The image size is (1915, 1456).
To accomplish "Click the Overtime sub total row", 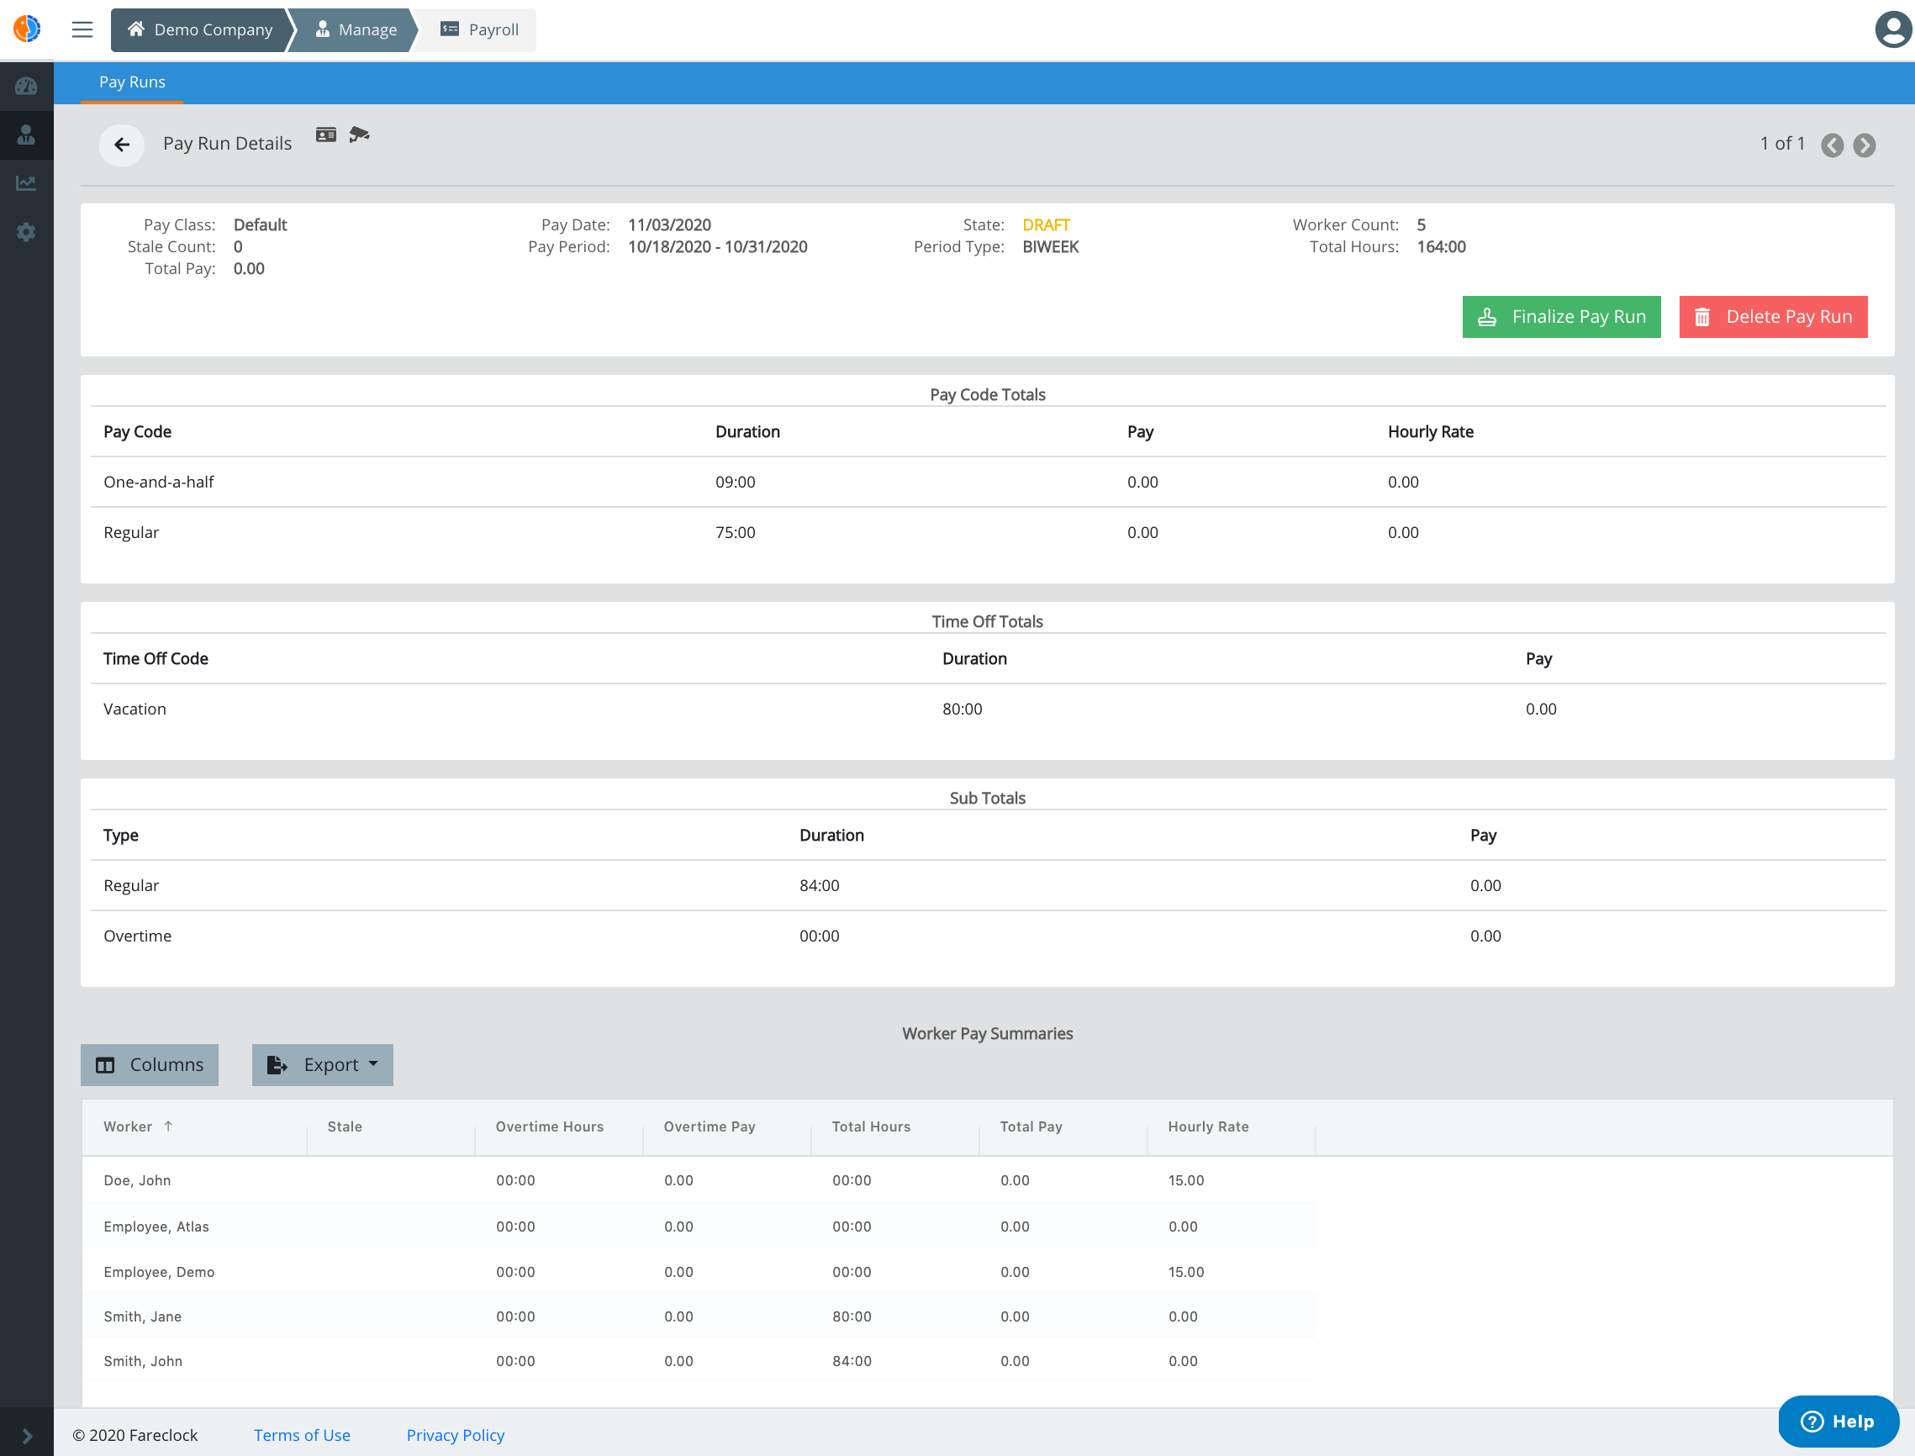I will tap(988, 936).
